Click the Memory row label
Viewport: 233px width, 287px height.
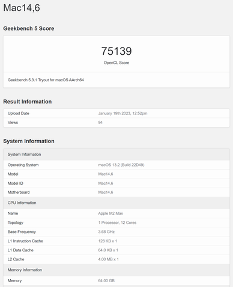click(x=14, y=280)
